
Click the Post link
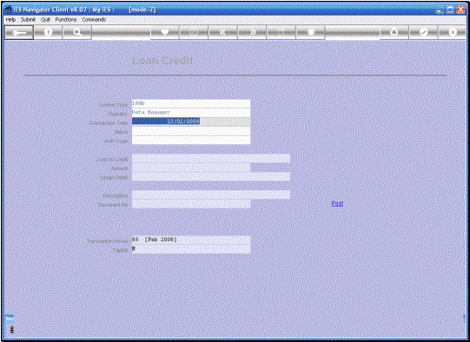(337, 204)
